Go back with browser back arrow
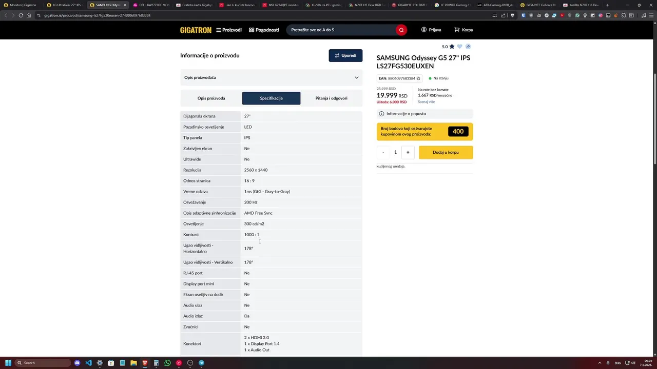The height and width of the screenshot is (369, 657). pyautogui.click(x=6, y=15)
